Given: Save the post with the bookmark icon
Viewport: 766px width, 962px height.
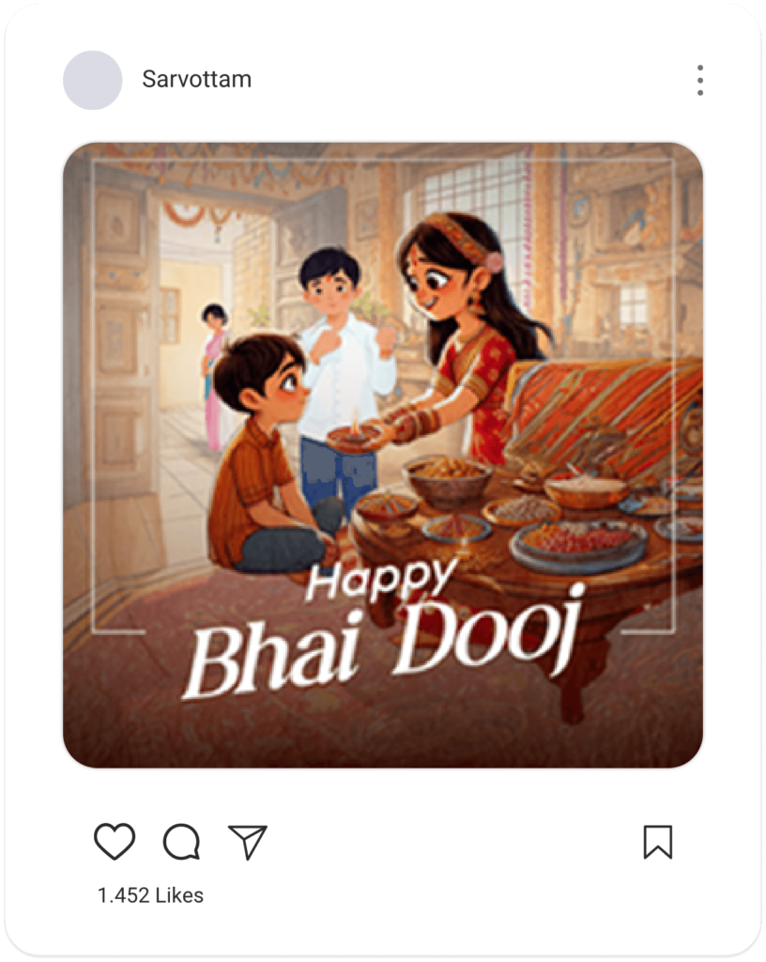Looking at the screenshot, I should tap(658, 842).
